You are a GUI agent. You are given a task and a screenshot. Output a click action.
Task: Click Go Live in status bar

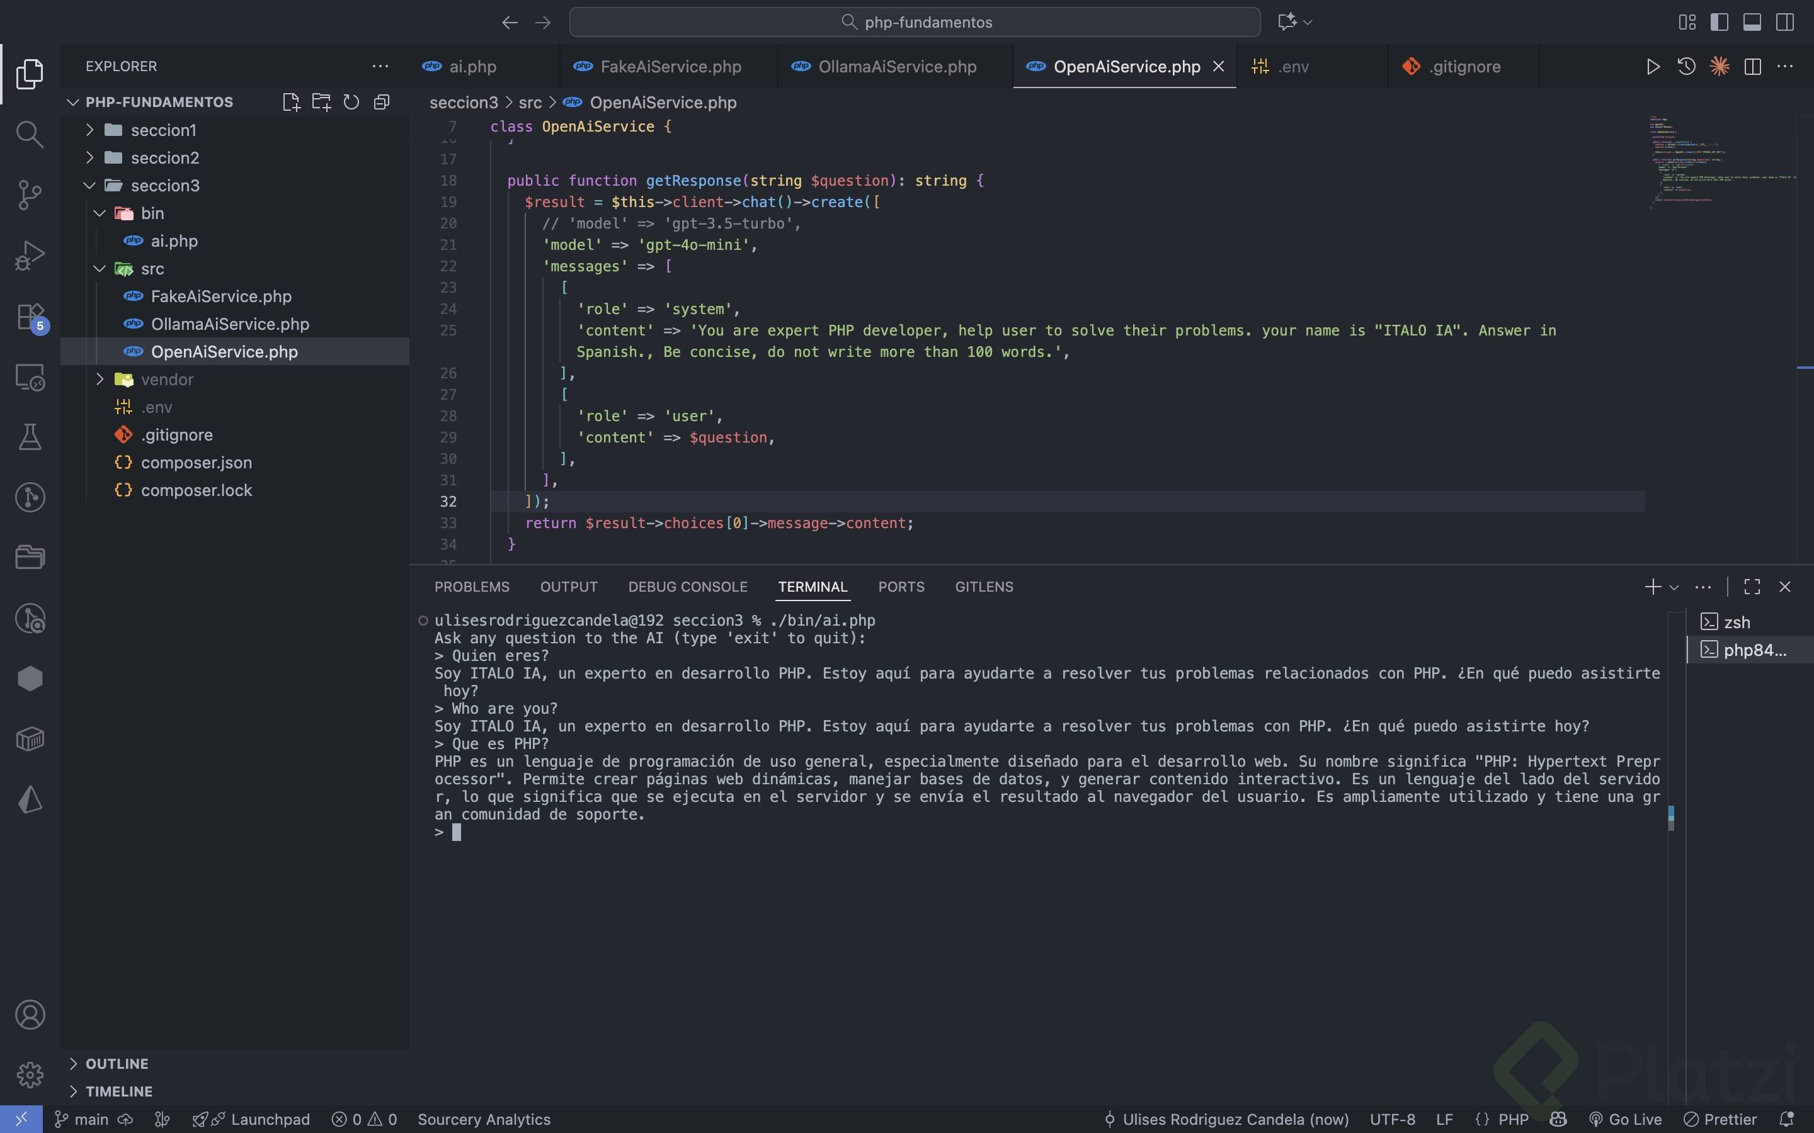coord(1625,1119)
